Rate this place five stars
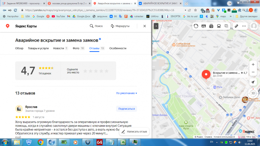Image resolution: width=260 pixels, height=146 pixels. tap(106, 71)
